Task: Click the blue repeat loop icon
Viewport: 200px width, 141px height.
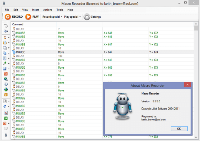Action: coord(5,106)
